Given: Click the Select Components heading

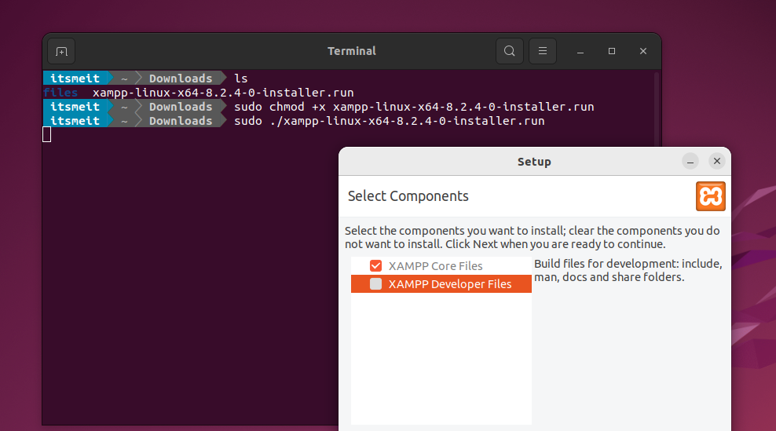Looking at the screenshot, I should 408,196.
